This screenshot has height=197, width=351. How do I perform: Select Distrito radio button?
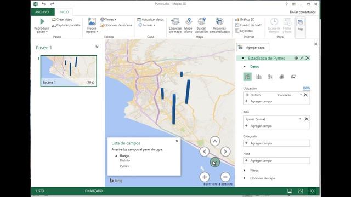[x=247, y=95]
